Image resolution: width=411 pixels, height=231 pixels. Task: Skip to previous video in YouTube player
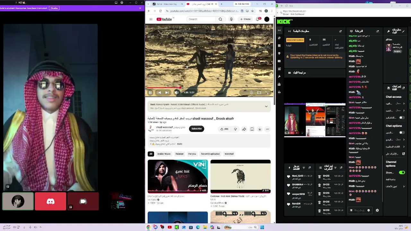[x=159, y=92]
